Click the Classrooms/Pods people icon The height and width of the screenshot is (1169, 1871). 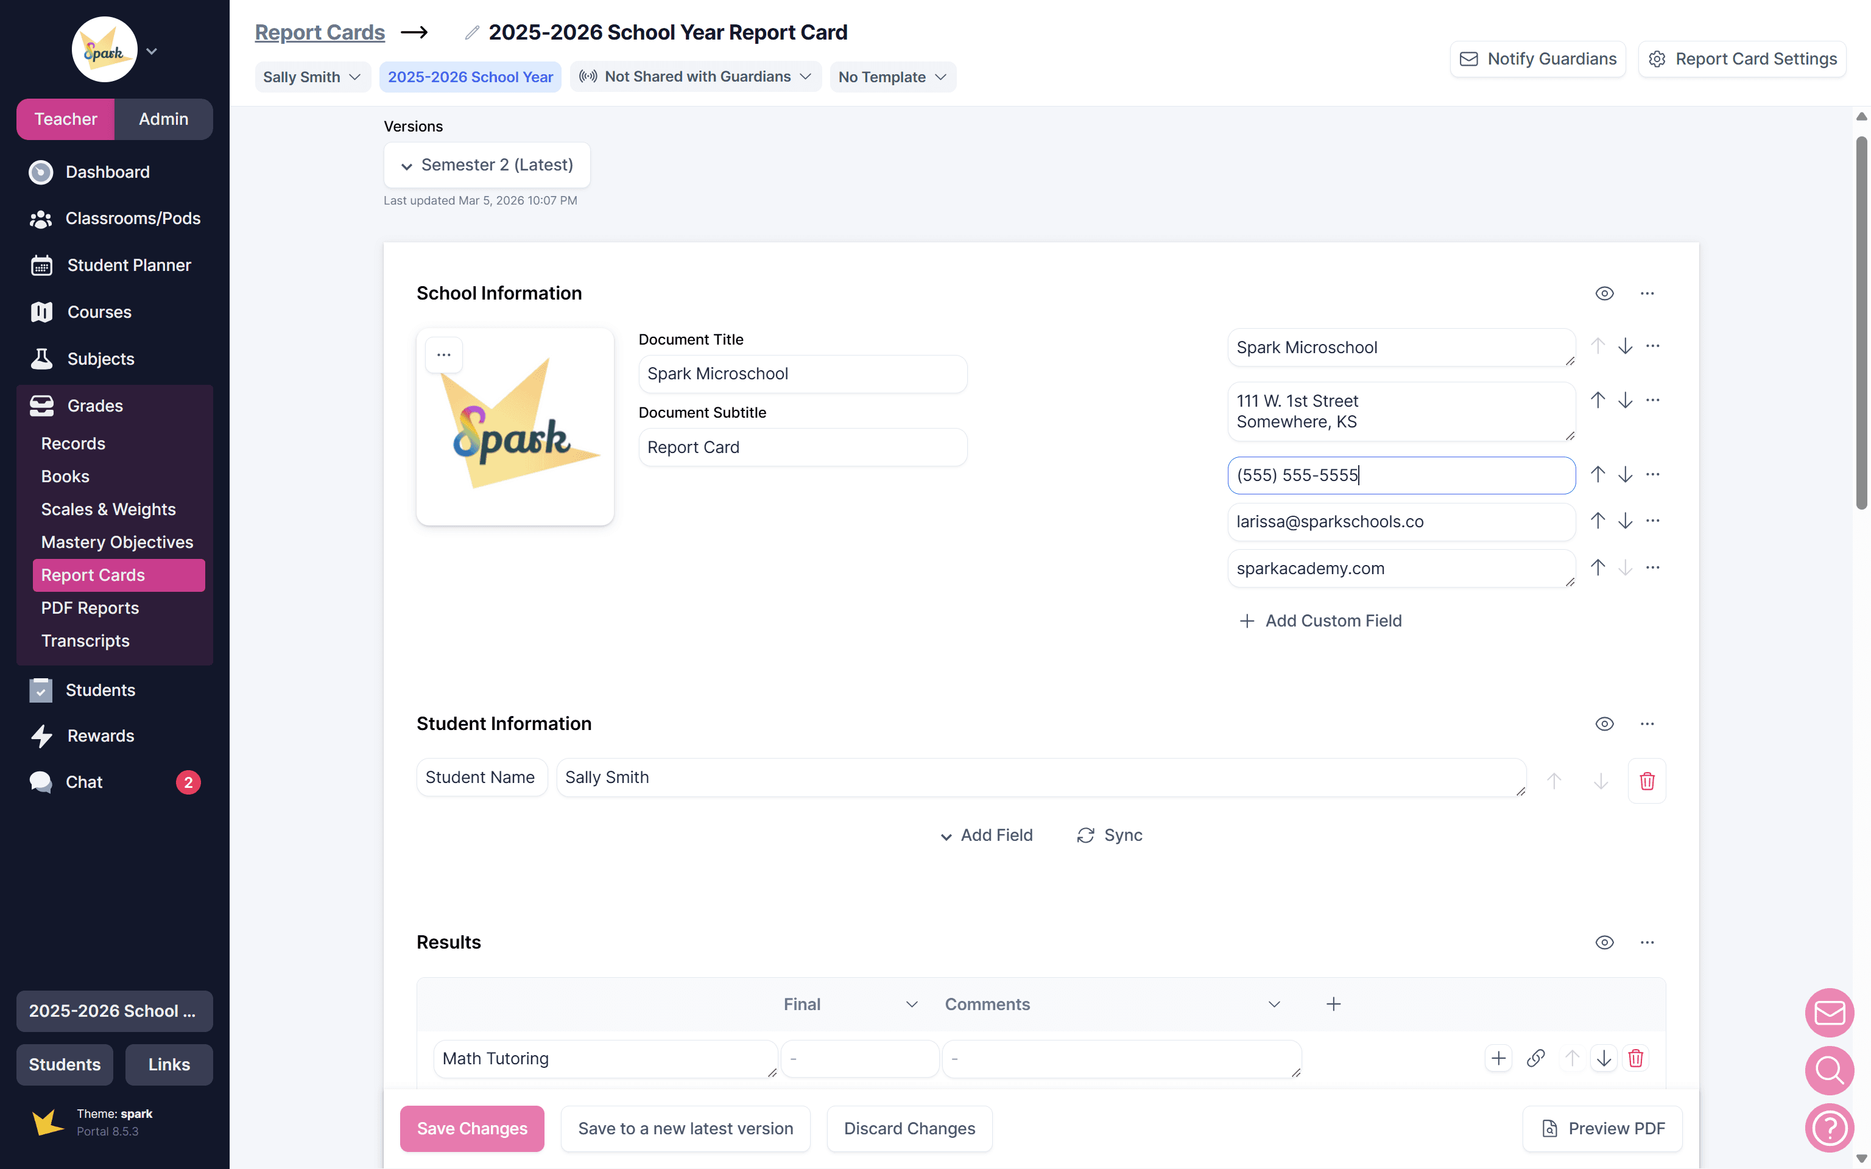40,219
